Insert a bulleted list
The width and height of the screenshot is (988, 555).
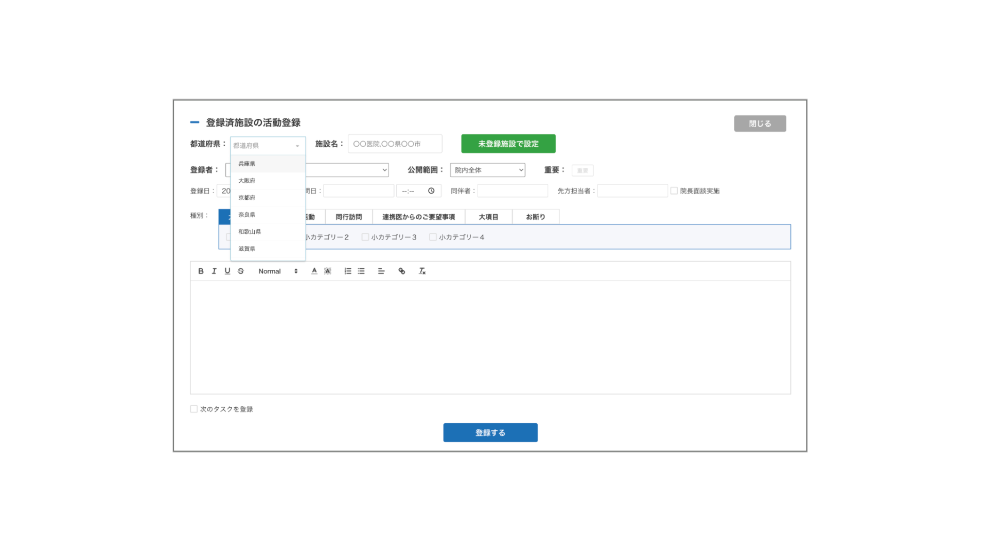tap(361, 271)
